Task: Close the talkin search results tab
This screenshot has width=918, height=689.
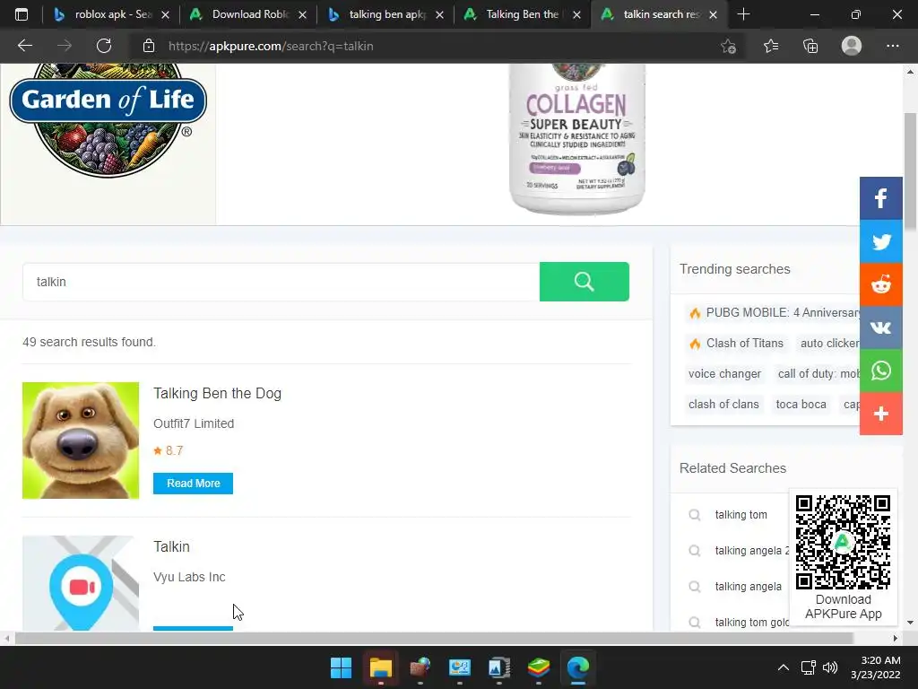Action: [x=713, y=14]
